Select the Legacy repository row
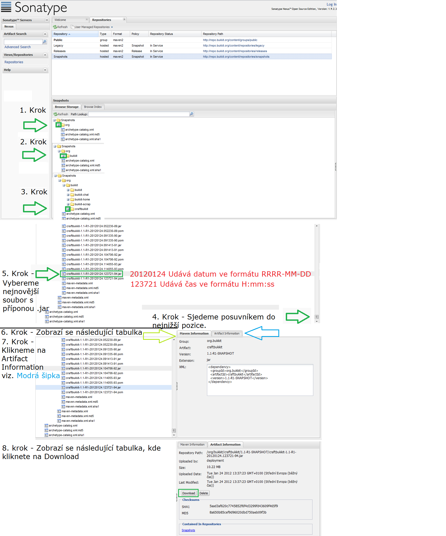Image resolution: width=446 pixels, height=536 pixels. coord(192,45)
